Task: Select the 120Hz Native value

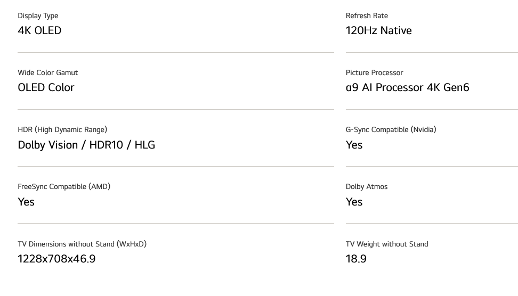Action: 378,30
